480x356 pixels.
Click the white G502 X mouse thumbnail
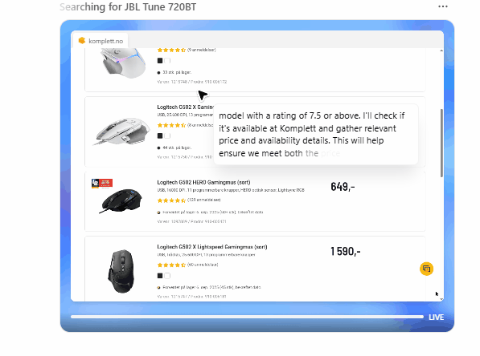click(x=121, y=131)
